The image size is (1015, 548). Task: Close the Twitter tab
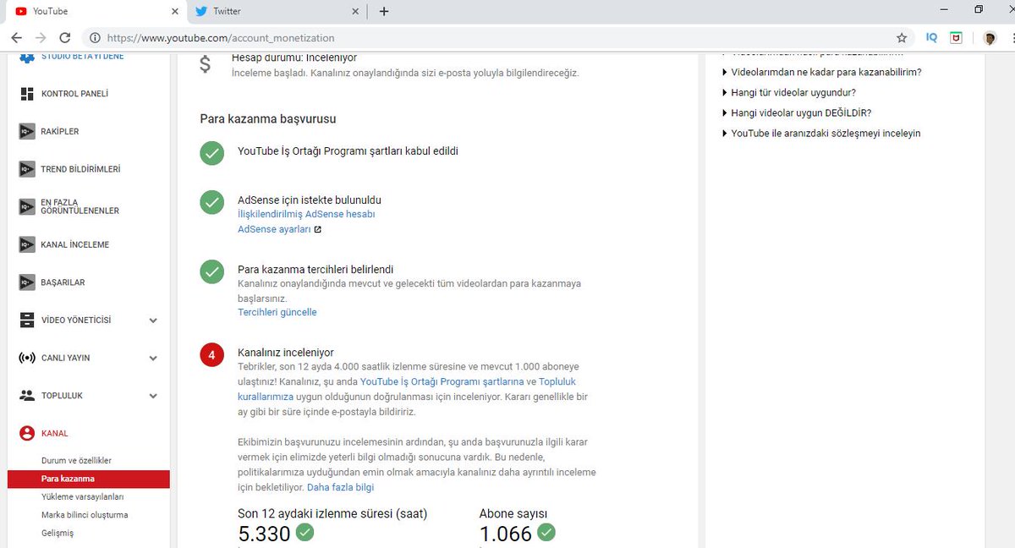356,12
